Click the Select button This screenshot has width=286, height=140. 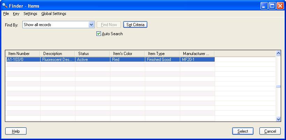coord(243,131)
